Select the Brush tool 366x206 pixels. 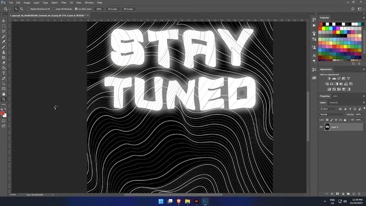[3, 47]
